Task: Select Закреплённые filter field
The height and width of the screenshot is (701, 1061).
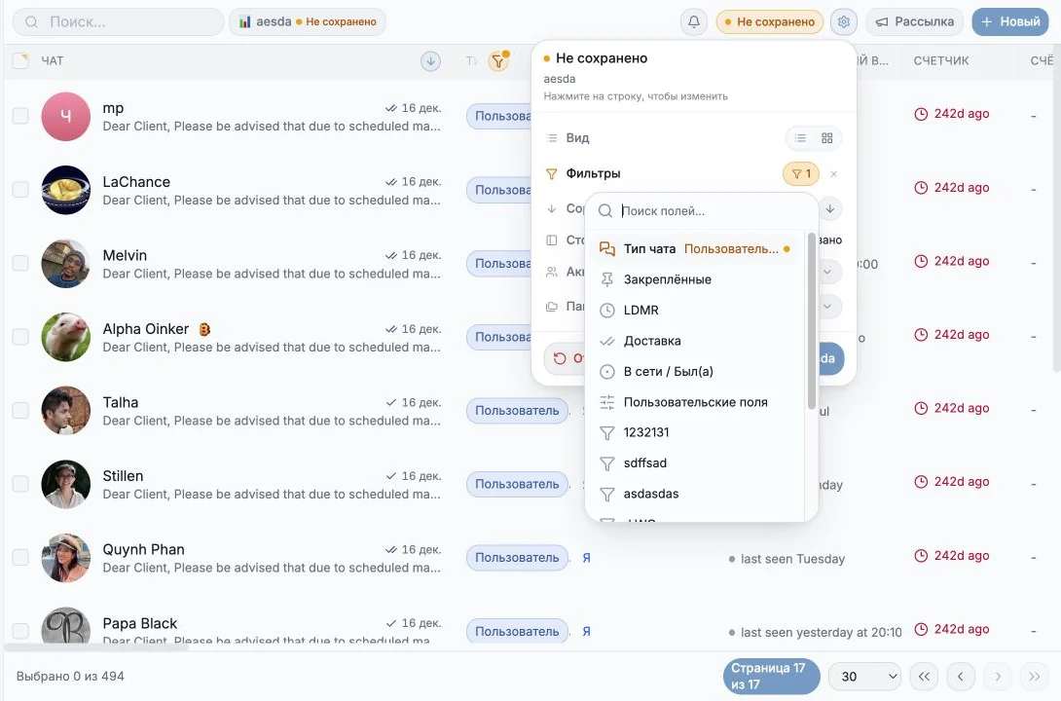Action: click(695, 279)
